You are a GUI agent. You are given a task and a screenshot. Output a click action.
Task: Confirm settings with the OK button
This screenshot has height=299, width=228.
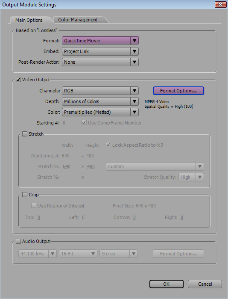click(167, 284)
